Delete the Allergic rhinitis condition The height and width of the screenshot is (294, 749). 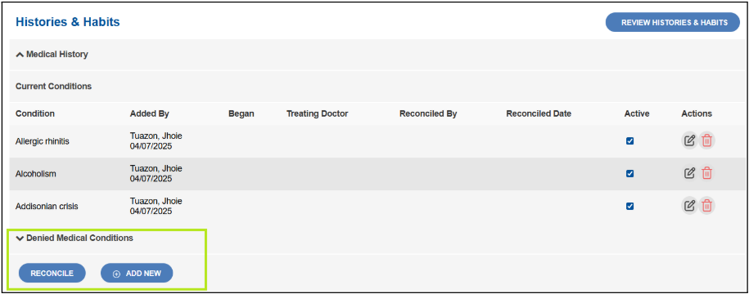coord(707,140)
